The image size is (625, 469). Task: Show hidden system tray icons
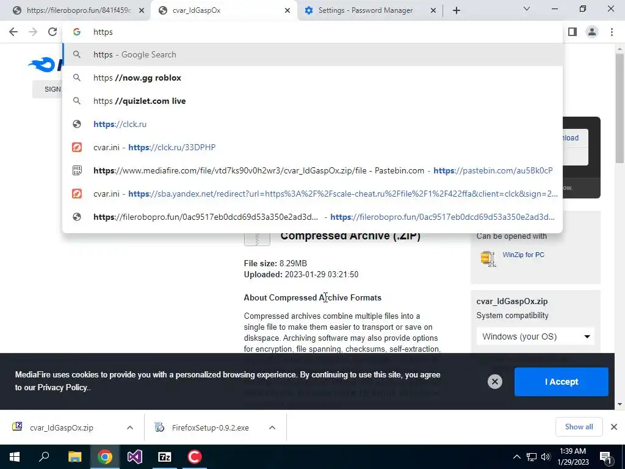pos(516,457)
